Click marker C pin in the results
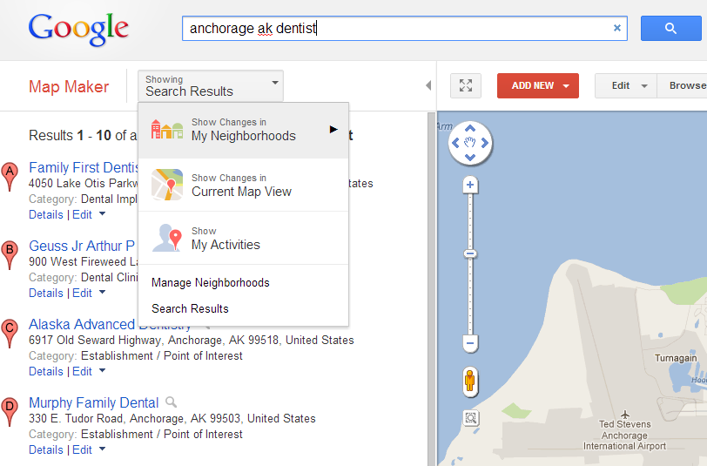Image resolution: width=707 pixels, height=466 pixels. coord(10,334)
